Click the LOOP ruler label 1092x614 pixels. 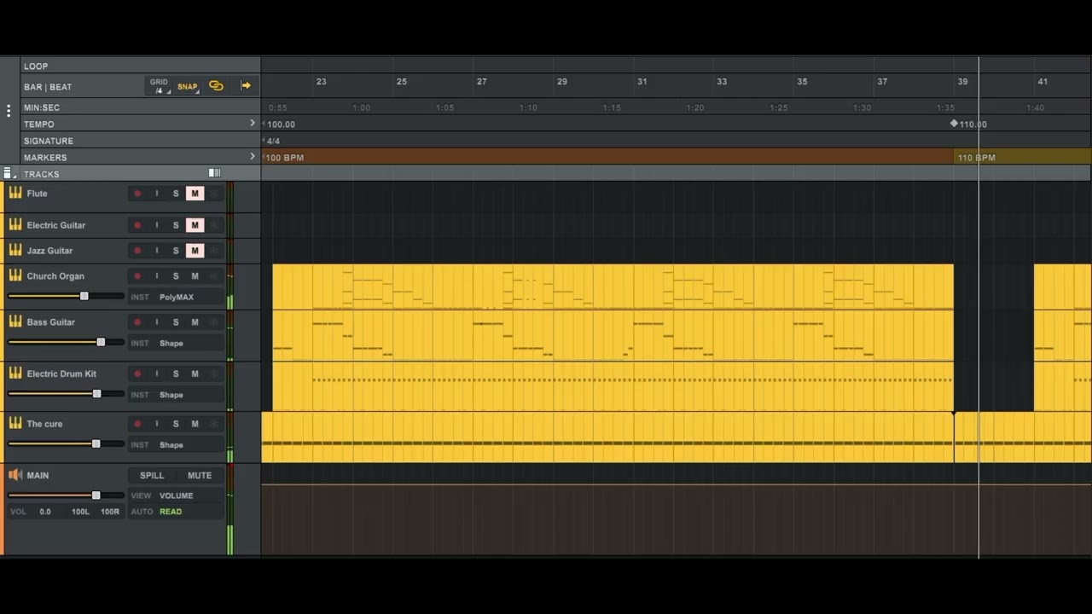click(x=36, y=66)
